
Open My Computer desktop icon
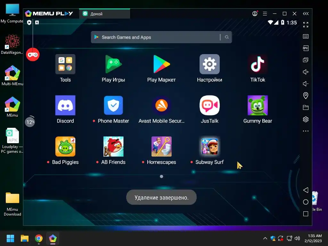coord(12,13)
